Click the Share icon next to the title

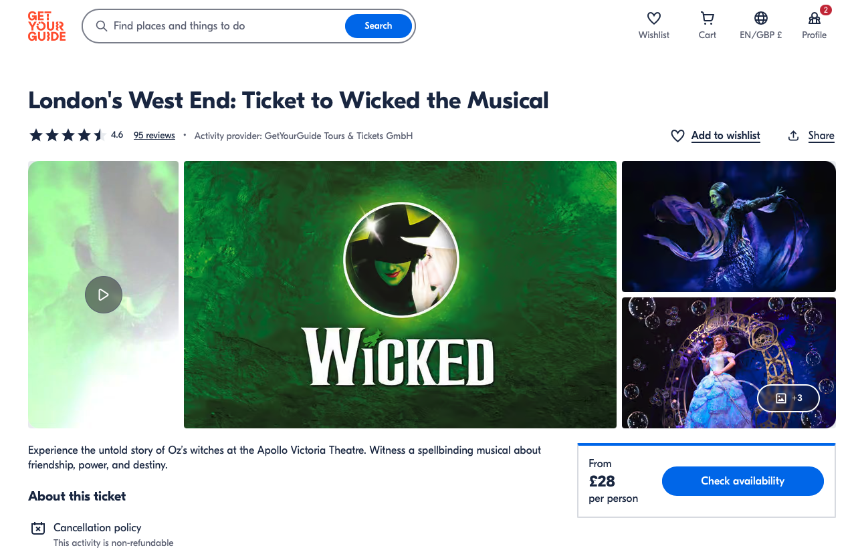click(793, 135)
